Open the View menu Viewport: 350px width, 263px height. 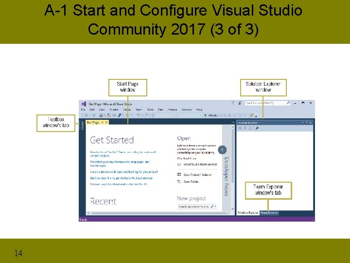point(102,110)
